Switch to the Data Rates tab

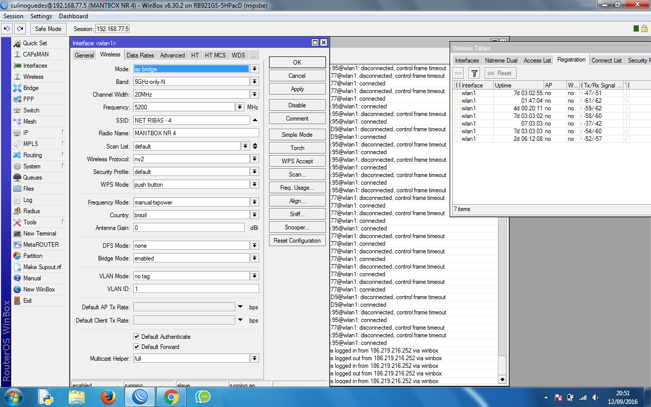(x=140, y=55)
